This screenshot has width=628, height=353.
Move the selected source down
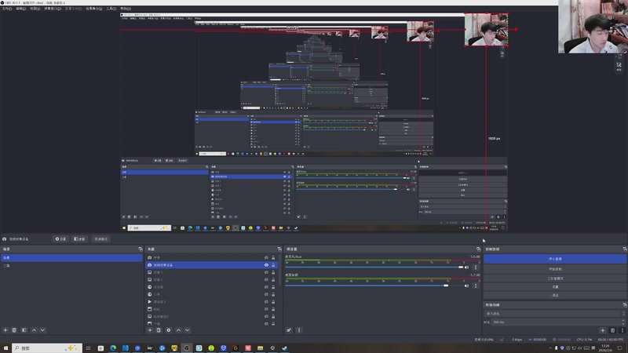pos(187,330)
